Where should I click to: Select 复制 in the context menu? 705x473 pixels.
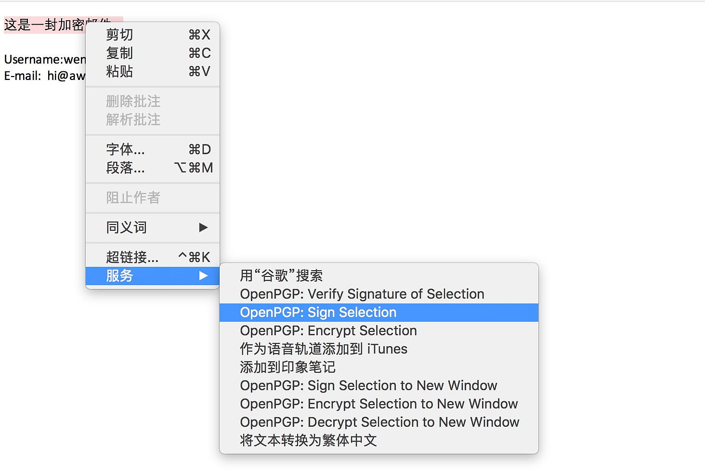[x=152, y=53]
